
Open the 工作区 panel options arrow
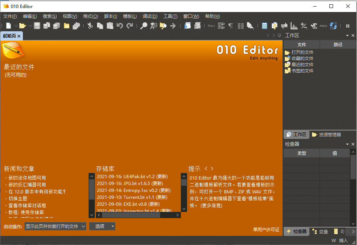pyautogui.click(x=347, y=36)
